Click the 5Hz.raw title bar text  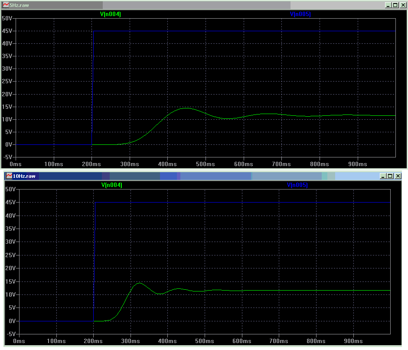click(x=19, y=5)
